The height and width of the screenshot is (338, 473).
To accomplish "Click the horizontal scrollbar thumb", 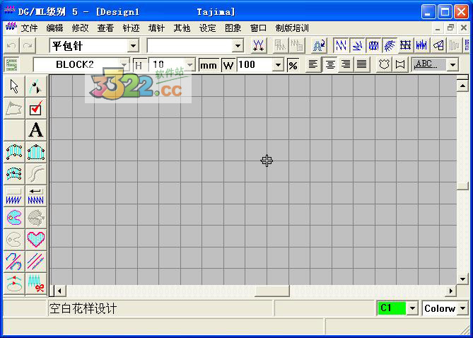I will tap(272, 291).
